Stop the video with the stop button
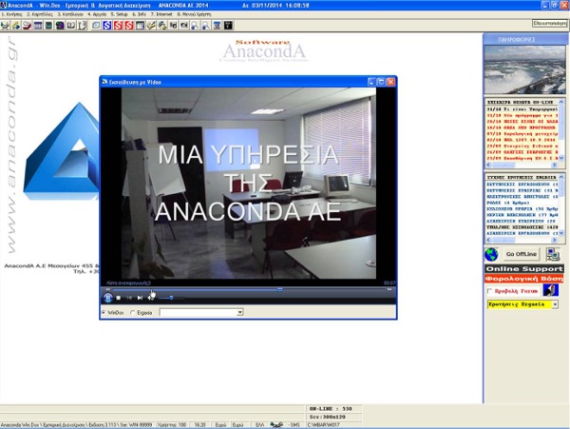 [119, 298]
